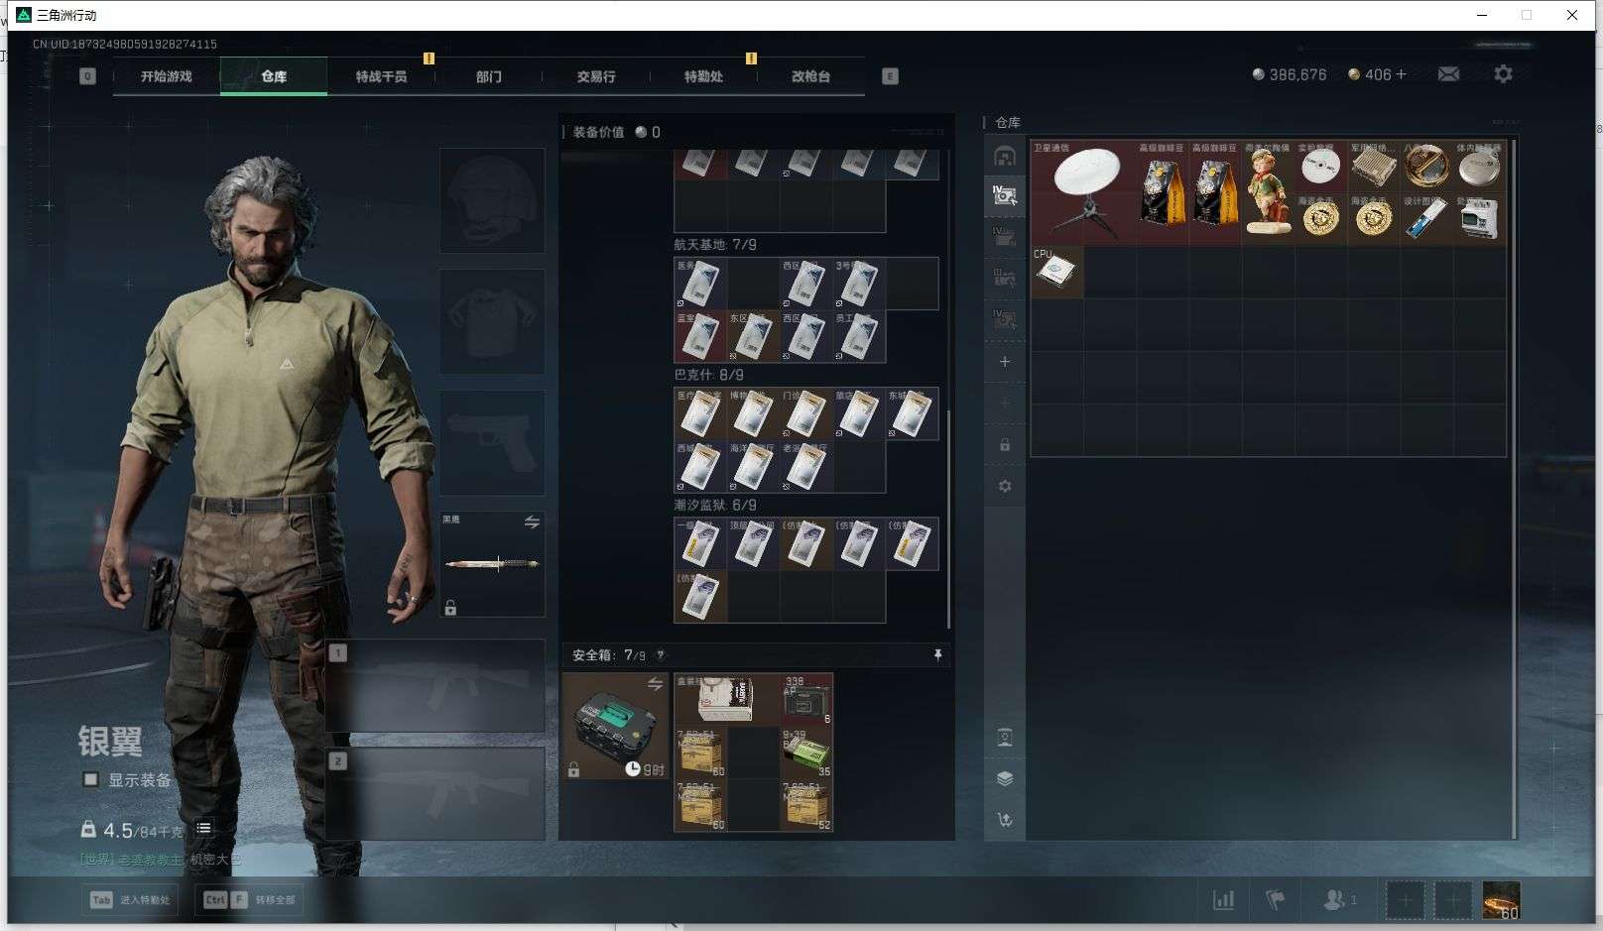Select the 338 AP ammo in safe box
The height and width of the screenshot is (931, 1603).
point(806,699)
